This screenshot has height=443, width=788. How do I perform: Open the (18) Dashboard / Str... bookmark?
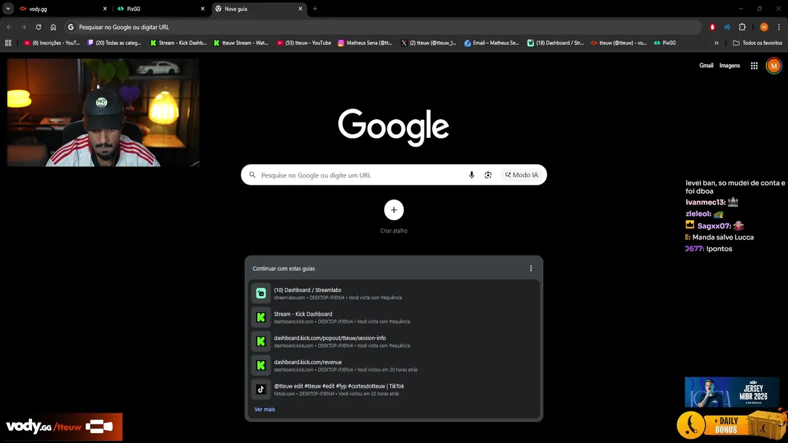[x=555, y=43]
